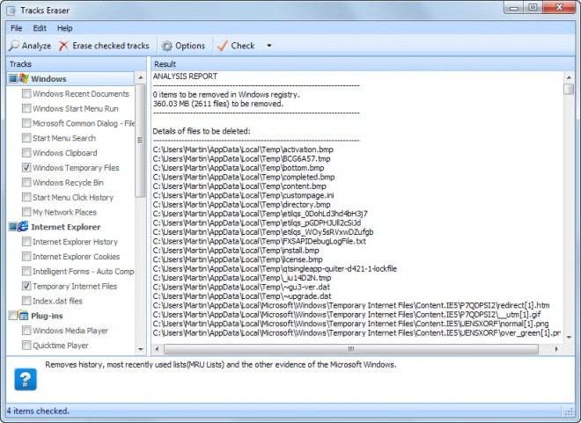The image size is (581, 423).
Task: Click Result vertical scrollbar thumb
Action: (569, 89)
